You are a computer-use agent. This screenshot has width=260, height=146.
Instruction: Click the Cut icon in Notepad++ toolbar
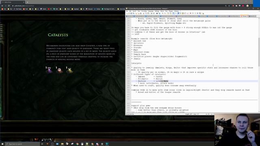(x=143, y=13)
